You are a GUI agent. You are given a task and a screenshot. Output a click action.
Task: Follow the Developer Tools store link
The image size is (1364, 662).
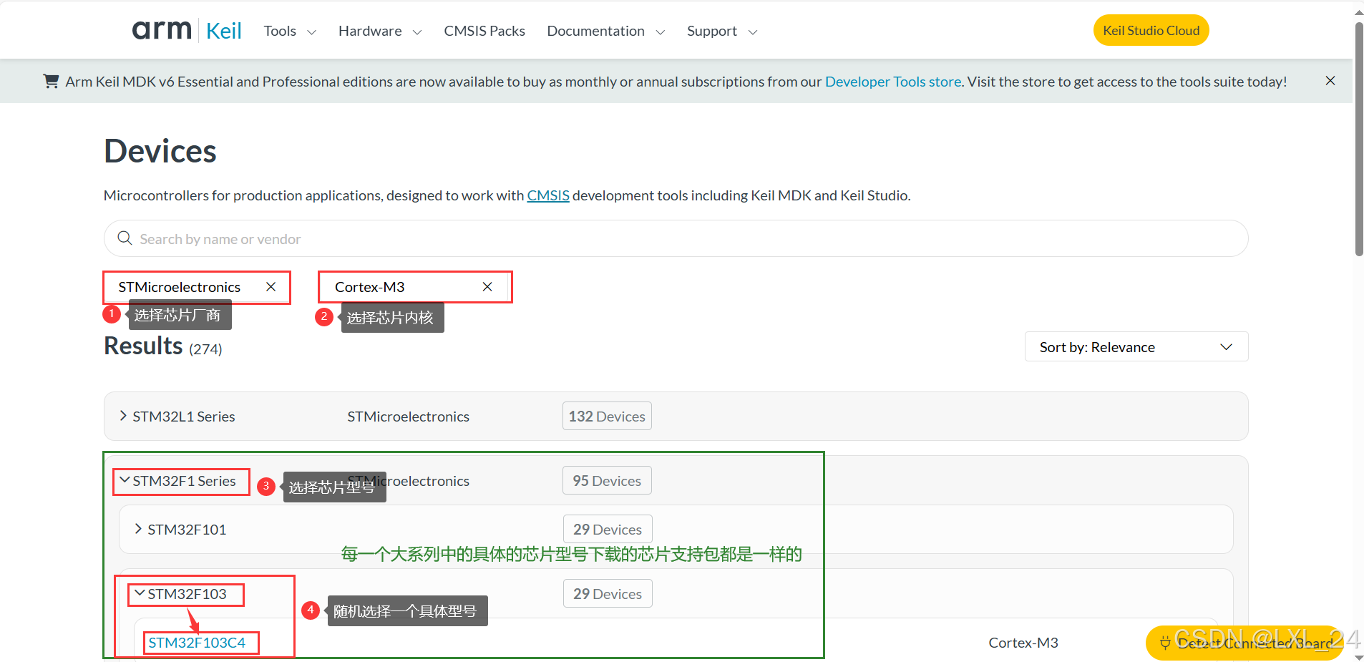pyautogui.click(x=892, y=82)
